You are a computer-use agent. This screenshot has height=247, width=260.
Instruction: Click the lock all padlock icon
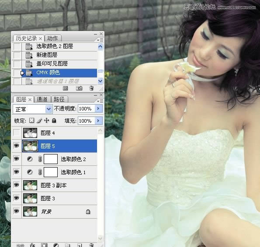(54, 120)
